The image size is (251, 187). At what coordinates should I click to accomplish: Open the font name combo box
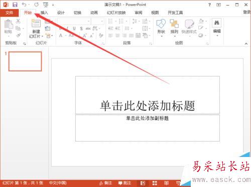[x=74, y=21]
